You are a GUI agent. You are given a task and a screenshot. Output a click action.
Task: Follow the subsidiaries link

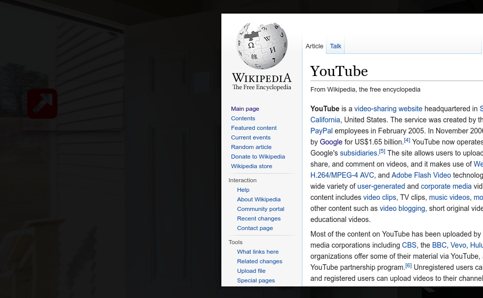coord(358,153)
